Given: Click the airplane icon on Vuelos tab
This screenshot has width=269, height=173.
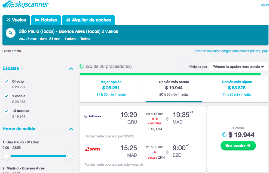Looking at the screenshot, I should [8, 20].
